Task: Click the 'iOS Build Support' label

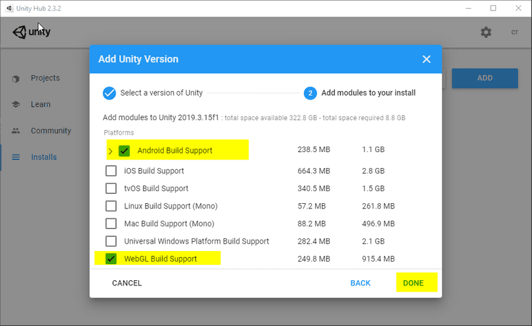Action: coord(154,171)
